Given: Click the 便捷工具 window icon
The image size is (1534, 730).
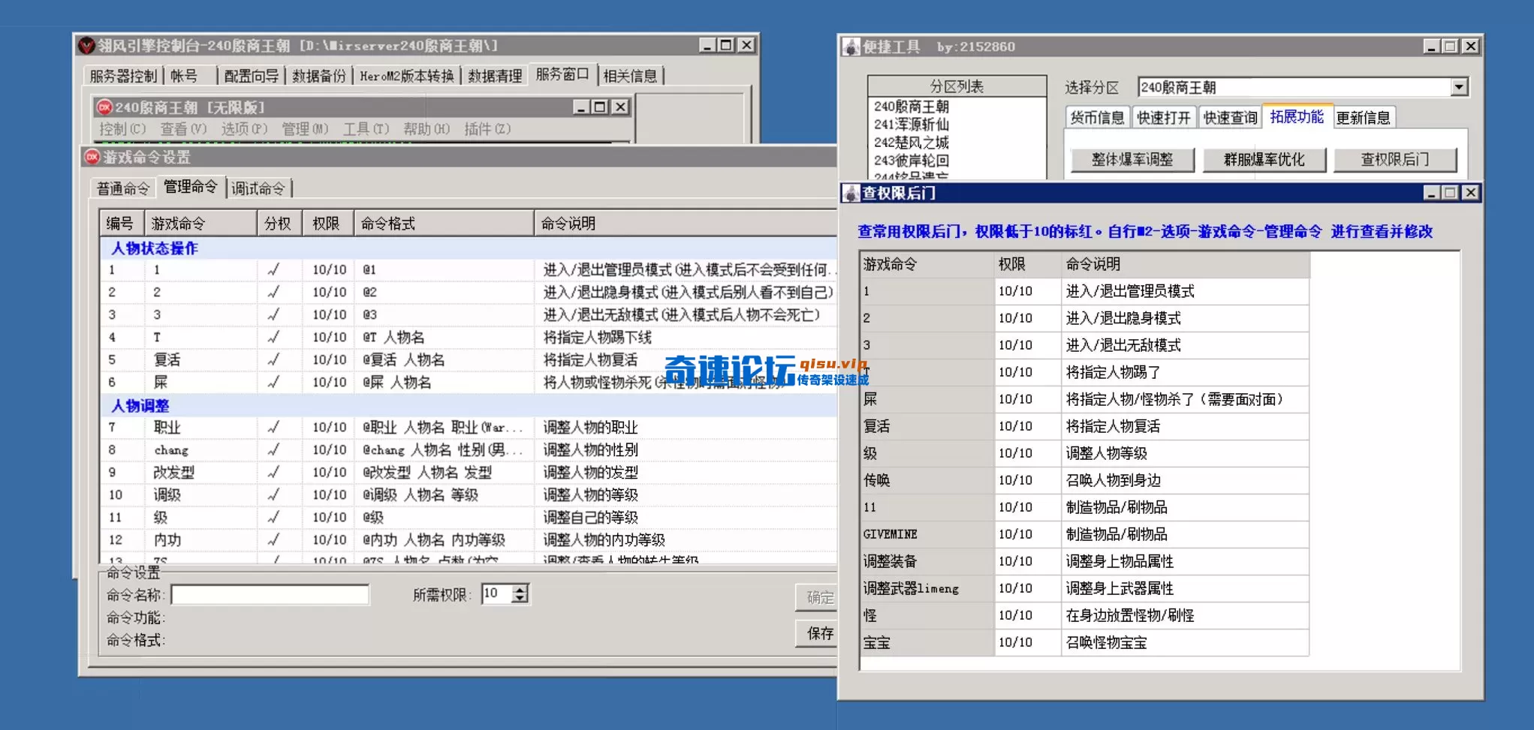Looking at the screenshot, I should [x=849, y=46].
